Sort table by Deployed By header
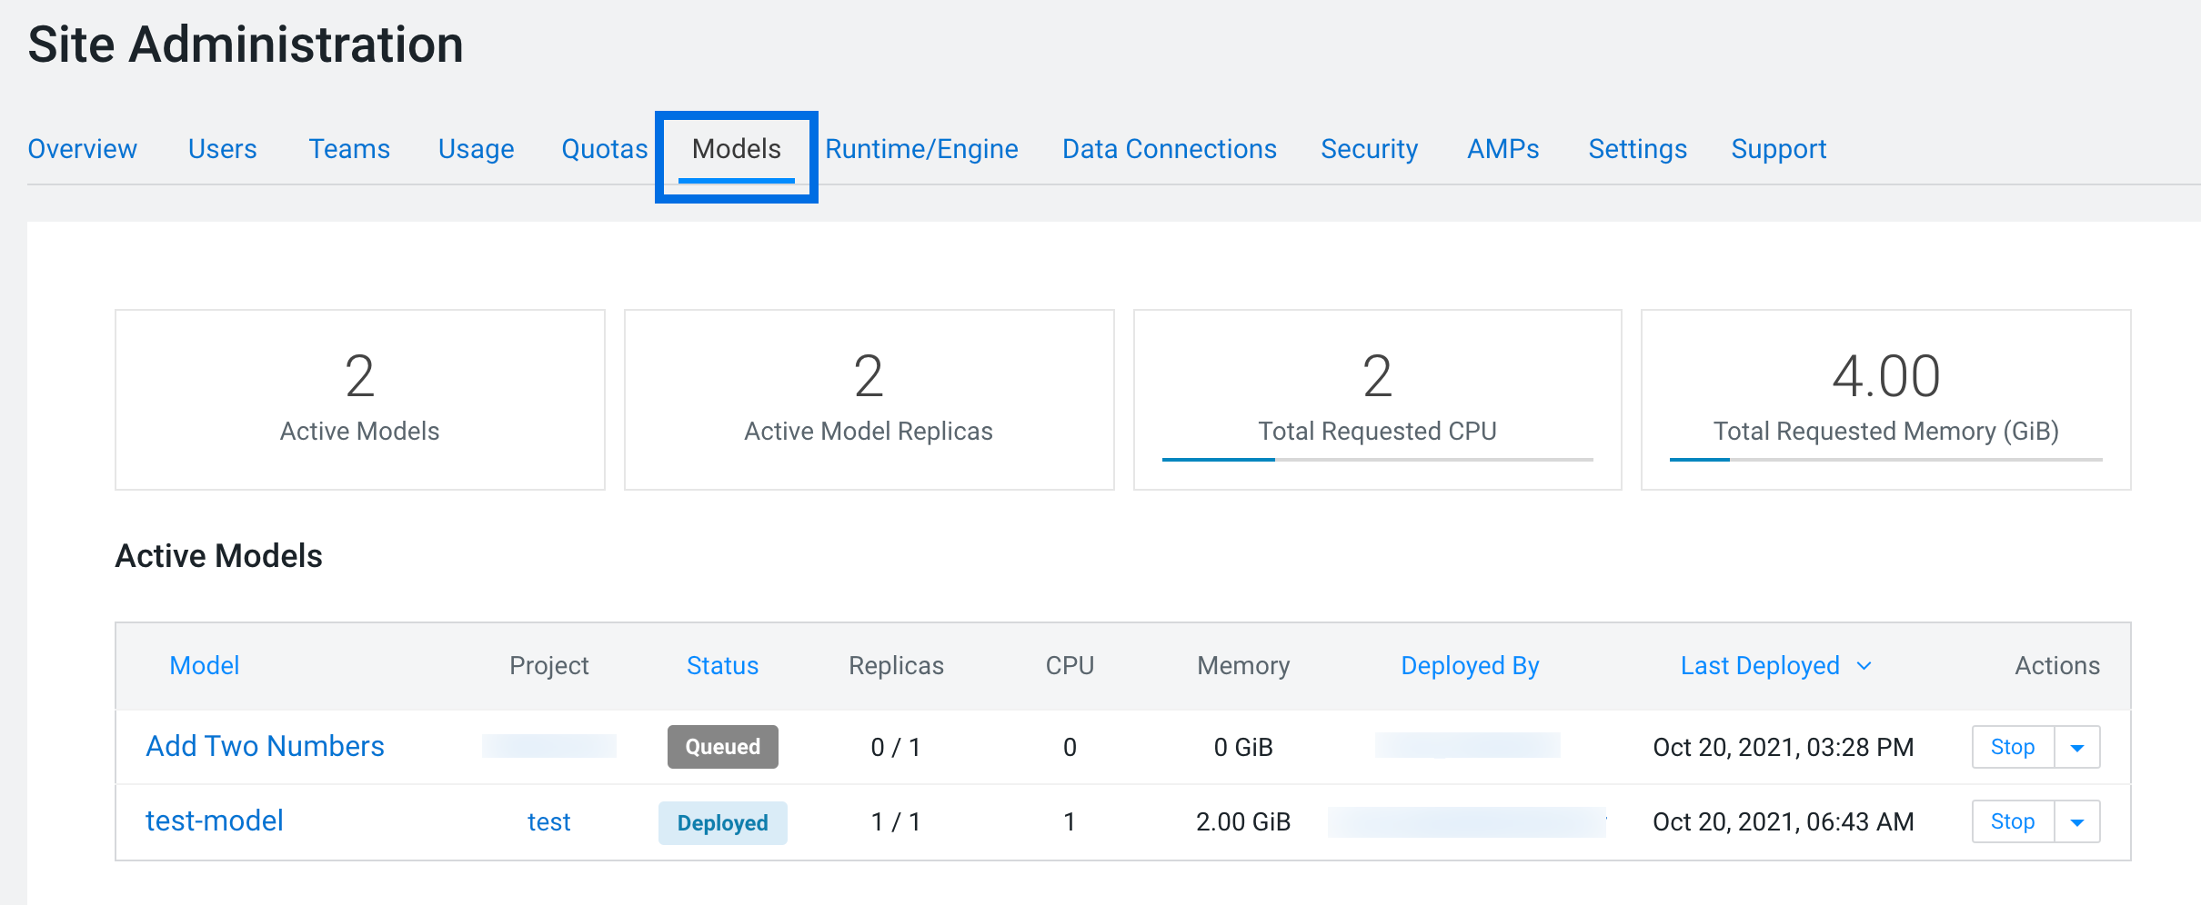Screen dimensions: 2201x905 click(1469, 666)
